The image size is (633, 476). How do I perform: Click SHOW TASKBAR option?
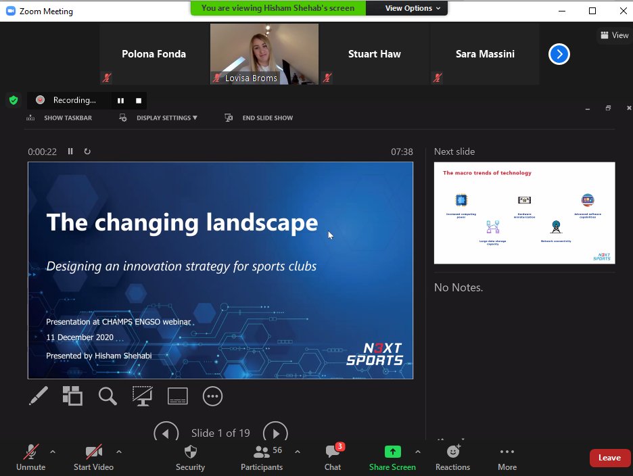click(59, 118)
